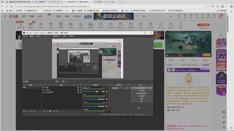Pop out the OBS audio mixer dock

point(109,85)
